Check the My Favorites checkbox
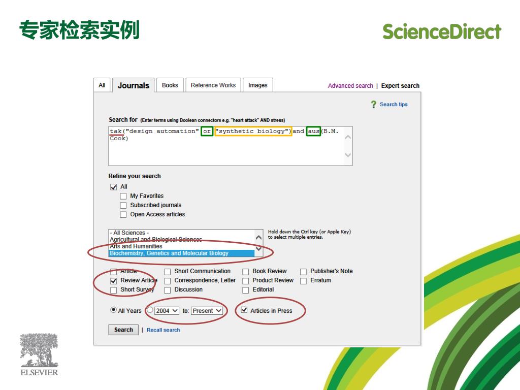 (x=123, y=197)
